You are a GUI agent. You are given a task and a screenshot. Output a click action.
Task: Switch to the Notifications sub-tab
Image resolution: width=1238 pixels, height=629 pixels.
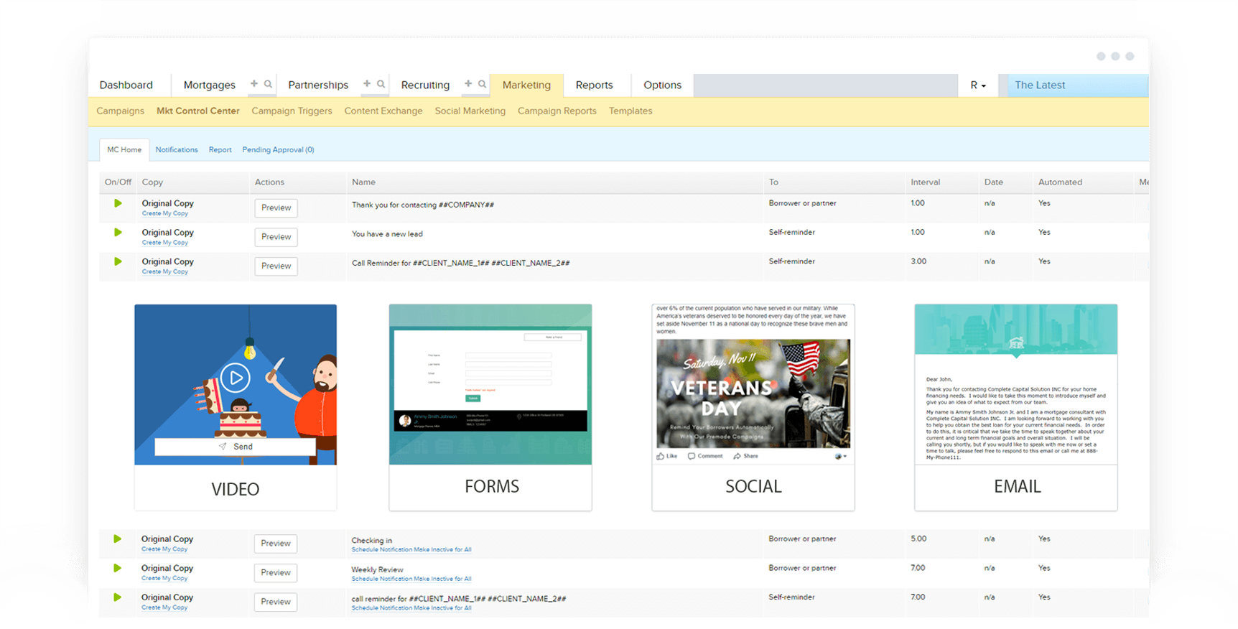(177, 150)
